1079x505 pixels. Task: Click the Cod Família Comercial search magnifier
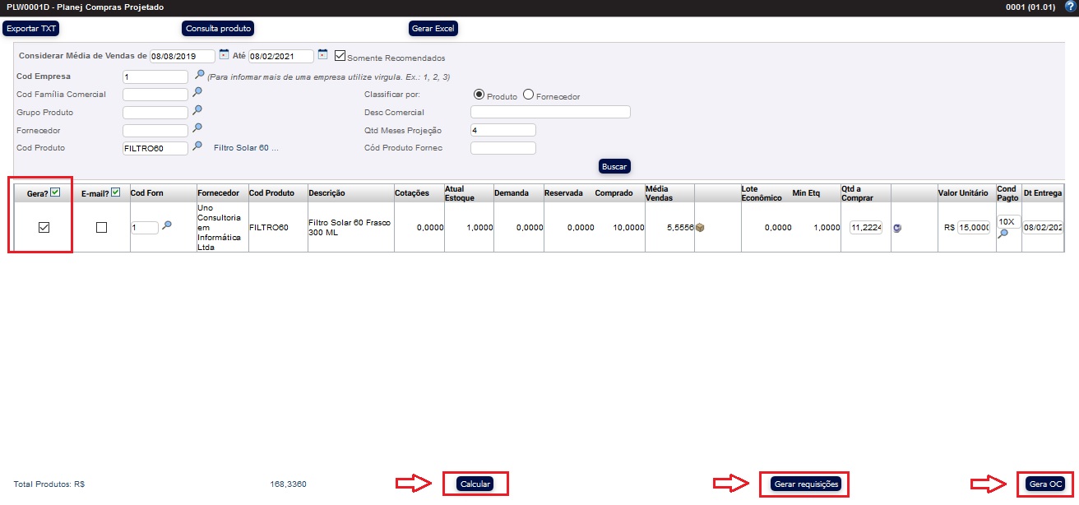197,92
